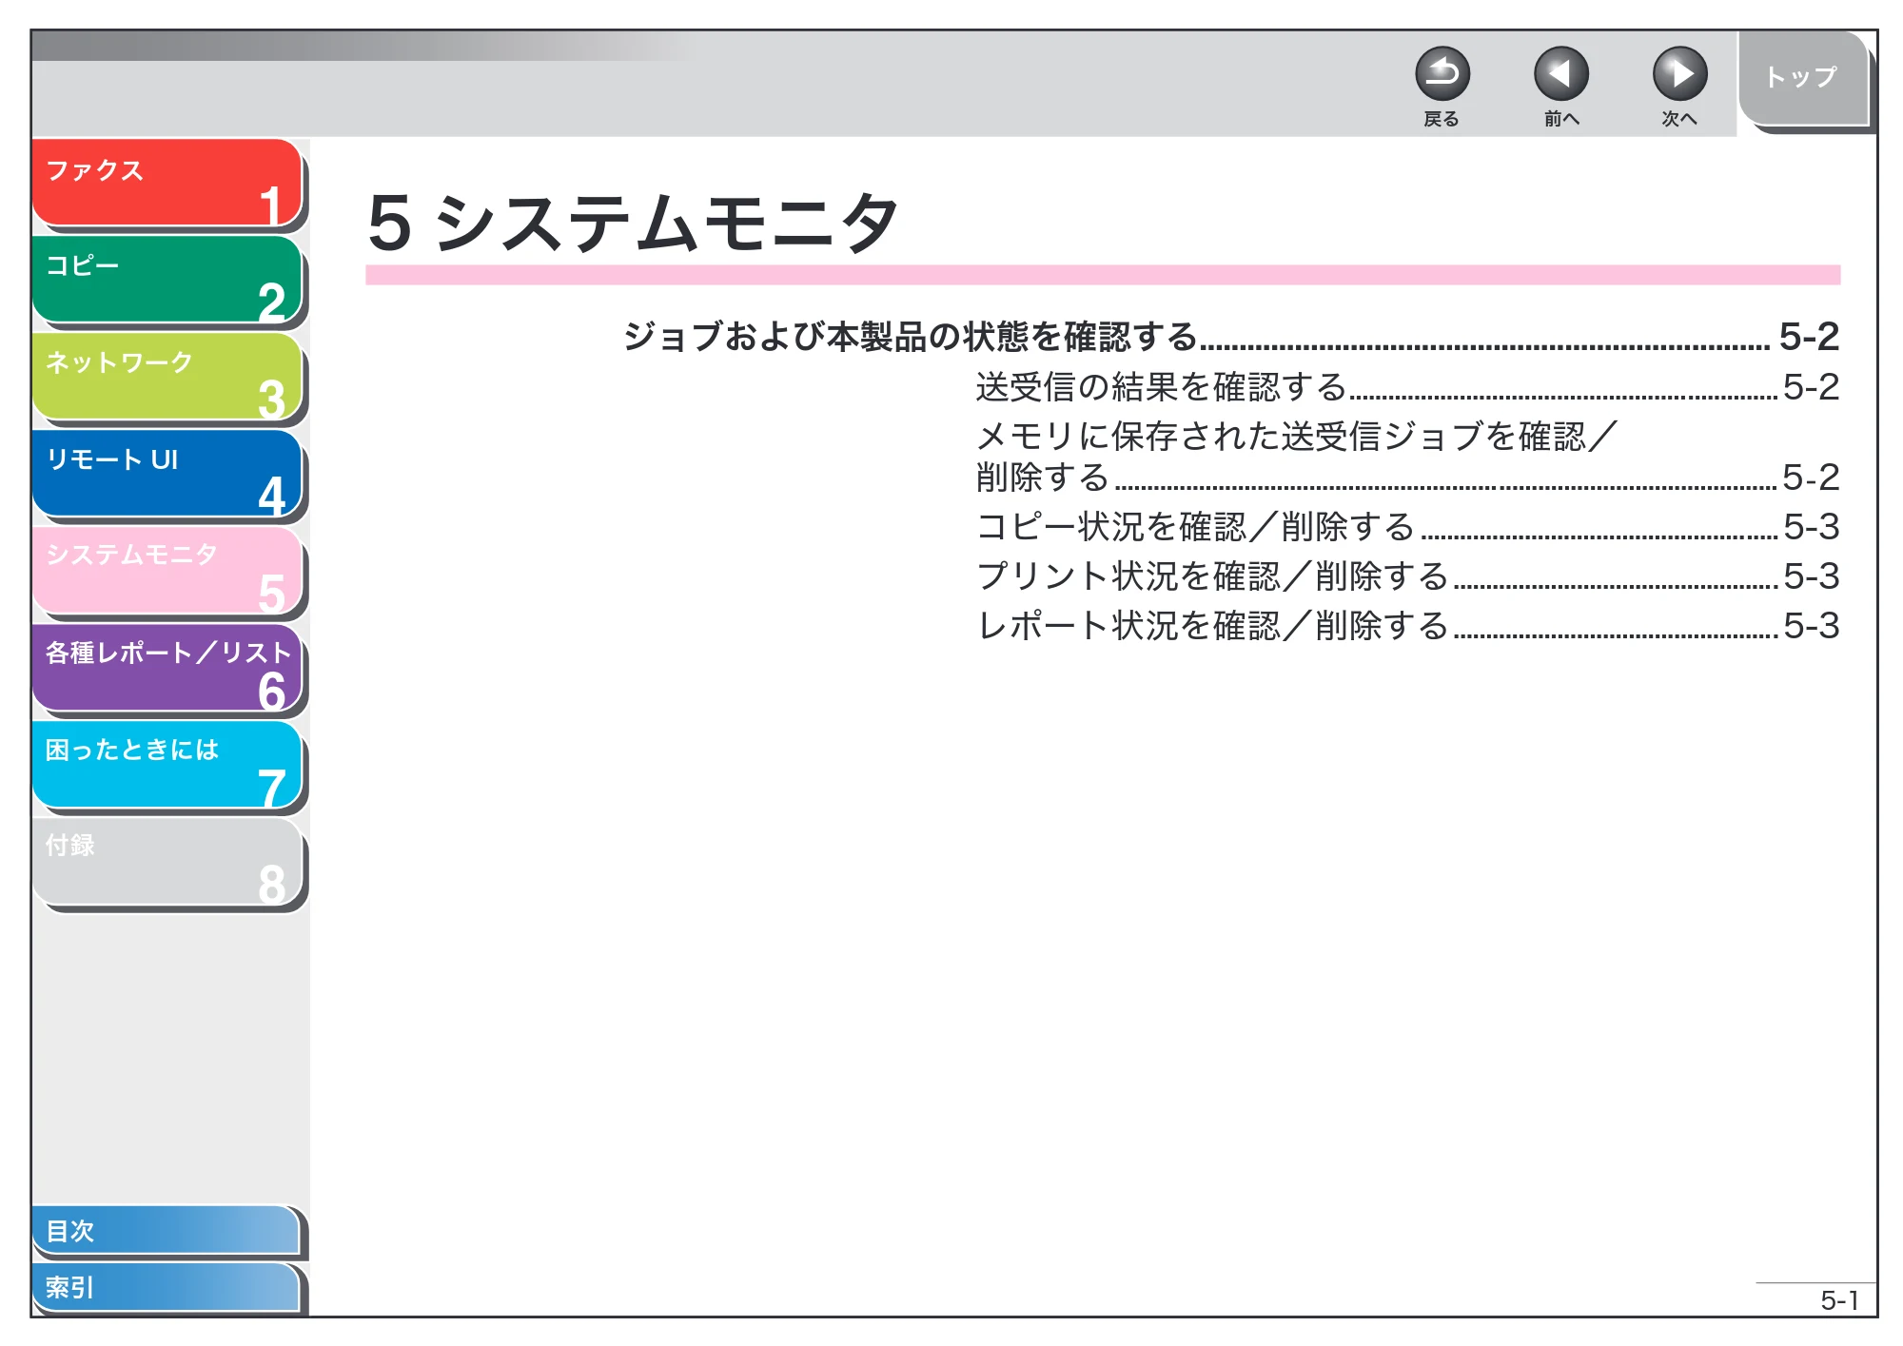
Task: Open the ネットワーク chapter 3 tab
Action: pyautogui.click(x=167, y=377)
